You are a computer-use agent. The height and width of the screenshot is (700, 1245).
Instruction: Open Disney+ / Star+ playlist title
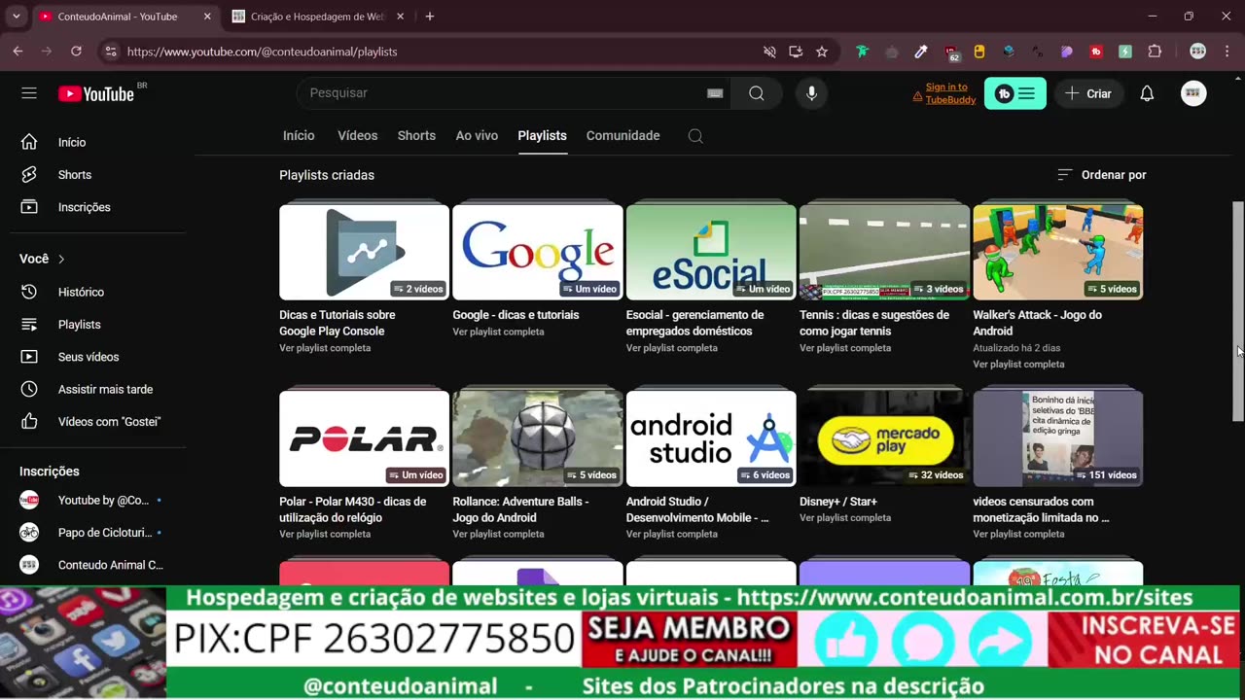point(838,502)
